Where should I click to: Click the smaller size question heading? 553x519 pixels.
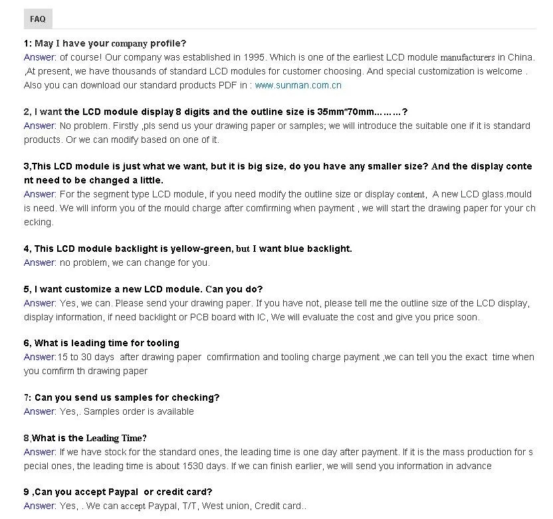click(278, 166)
